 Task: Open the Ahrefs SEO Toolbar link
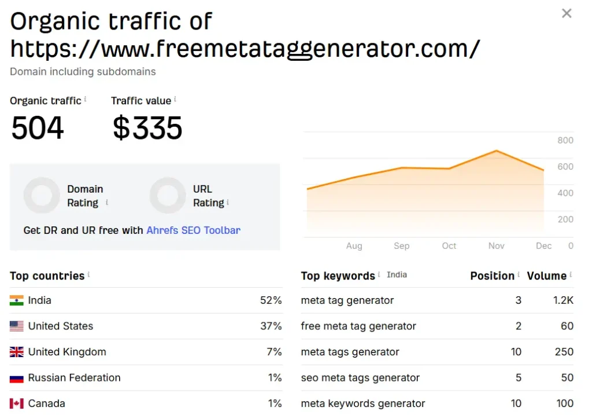pos(193,230)
